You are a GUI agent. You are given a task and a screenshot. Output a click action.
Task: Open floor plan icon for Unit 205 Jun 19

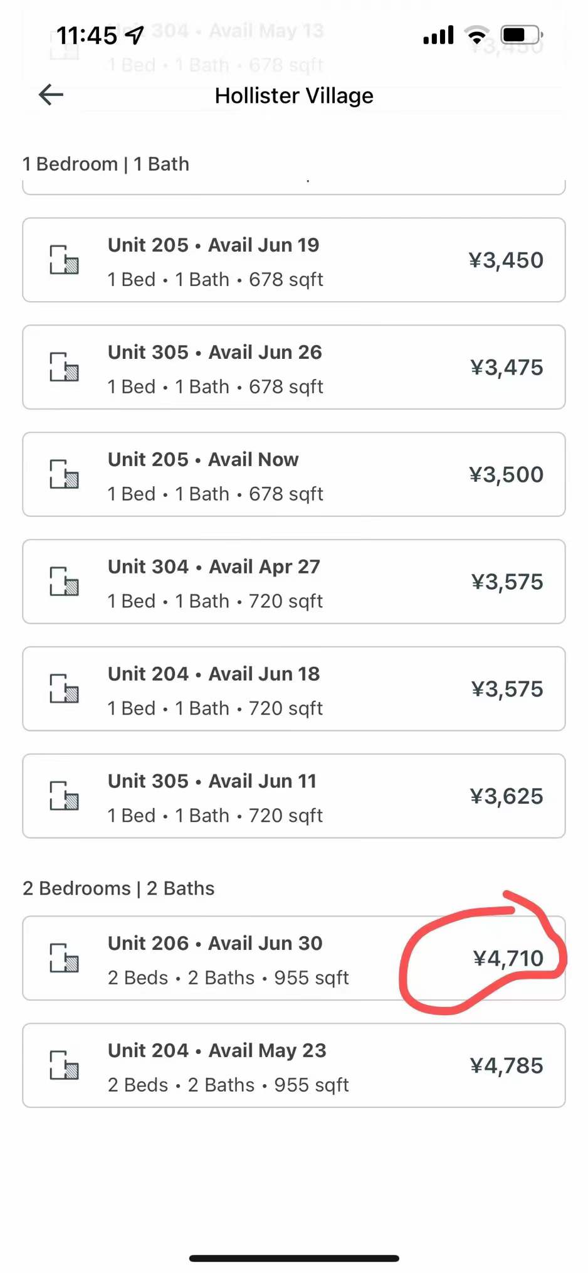tap(64, 260)
